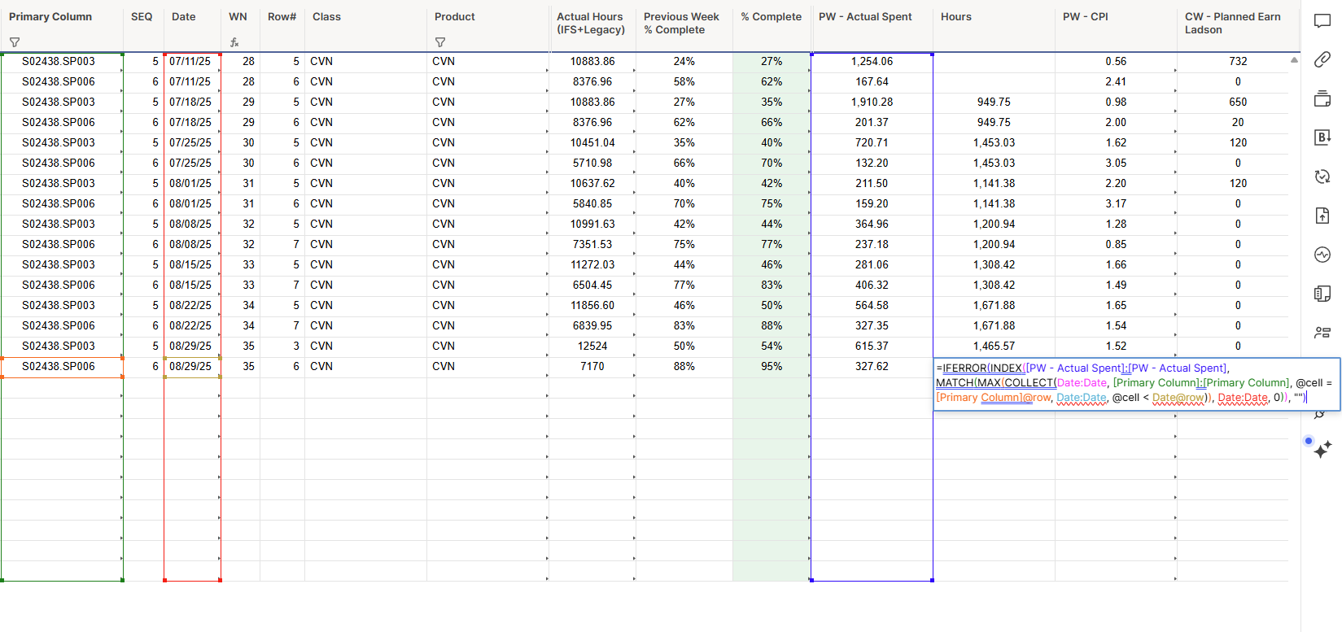The width and height of the screenshot is (1342, 632).
Task: Click CW - Planned Earn cell 732
Action: tap(1238, 62)
